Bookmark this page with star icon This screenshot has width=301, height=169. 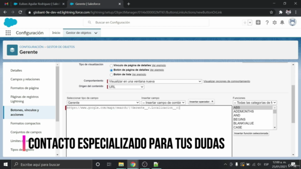pos(271,12)
